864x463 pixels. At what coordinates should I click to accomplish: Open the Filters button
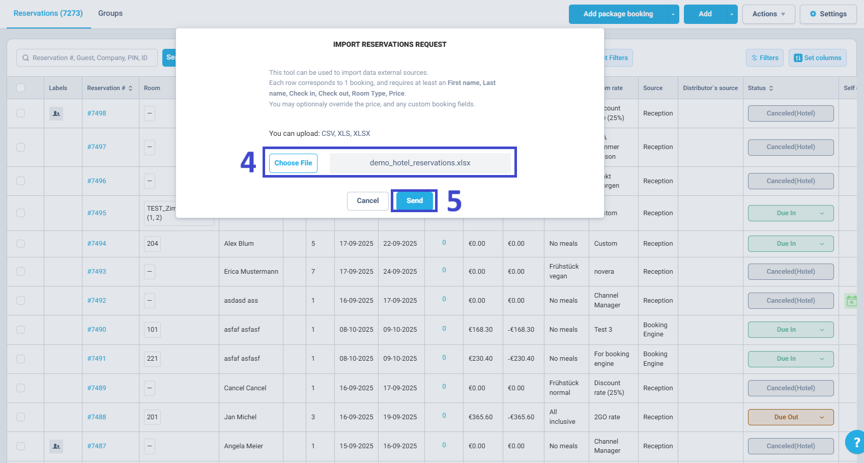tap(765, 58)
